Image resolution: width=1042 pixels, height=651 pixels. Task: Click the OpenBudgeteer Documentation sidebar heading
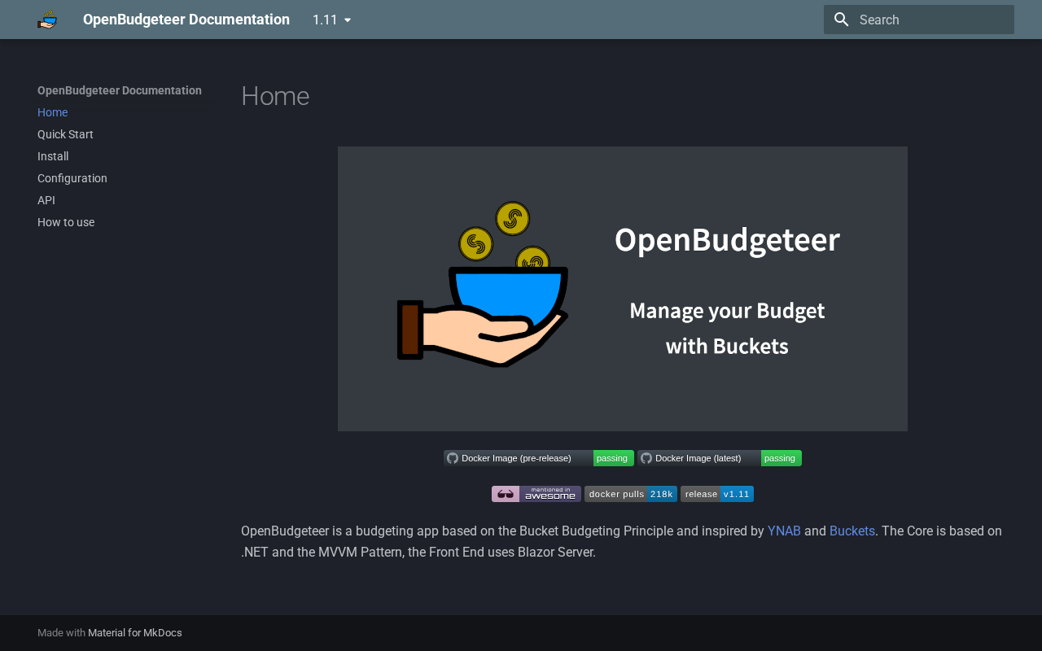coord(120,90)
